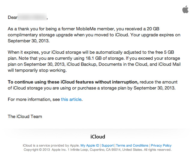
Task: Click the copyright 2013 Apple Inc. line
Action: [98, 150]
